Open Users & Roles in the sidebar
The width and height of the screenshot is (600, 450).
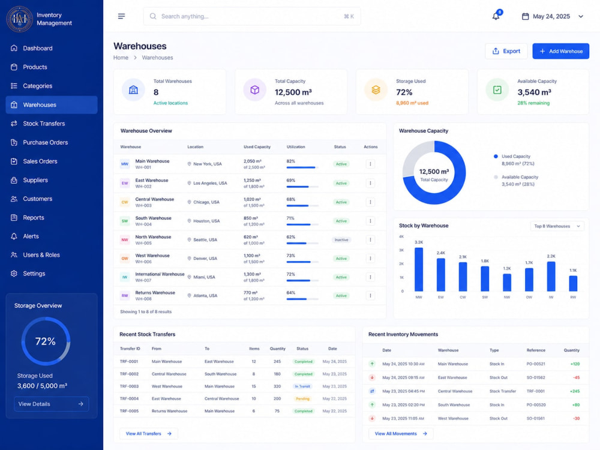[x=51, y=255]
